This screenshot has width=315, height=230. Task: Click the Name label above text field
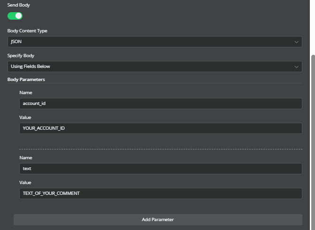pyautogui.click(x=26, y=158)
